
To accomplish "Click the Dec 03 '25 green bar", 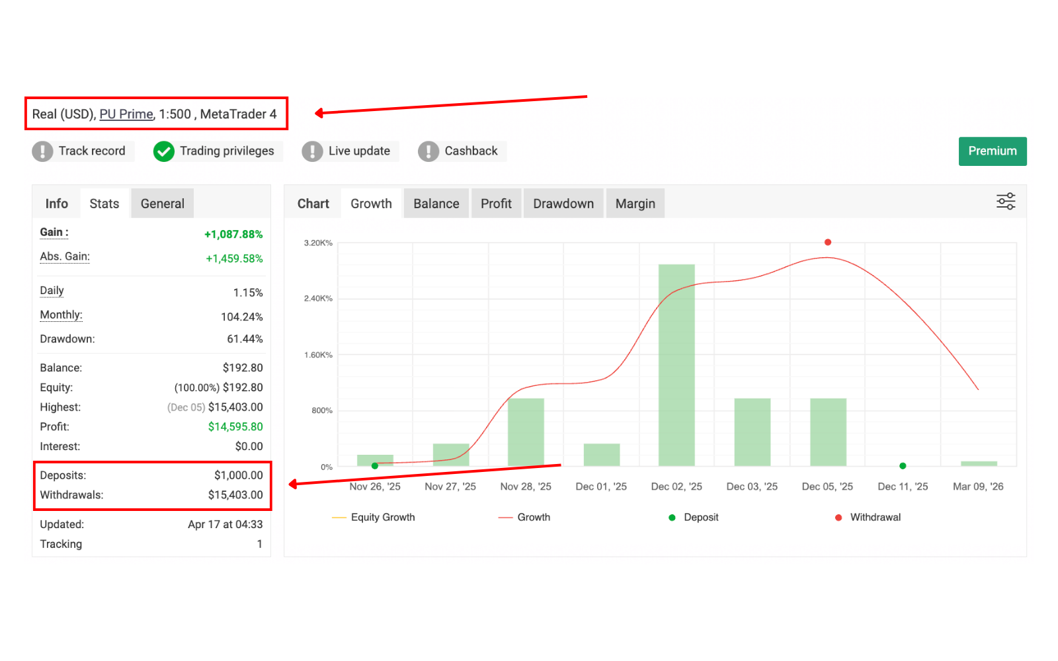I will point(753,432).
